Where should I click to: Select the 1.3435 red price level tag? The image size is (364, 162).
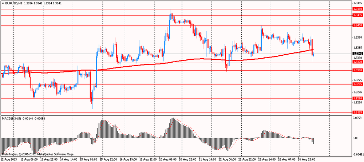click(x=357, y=15)
